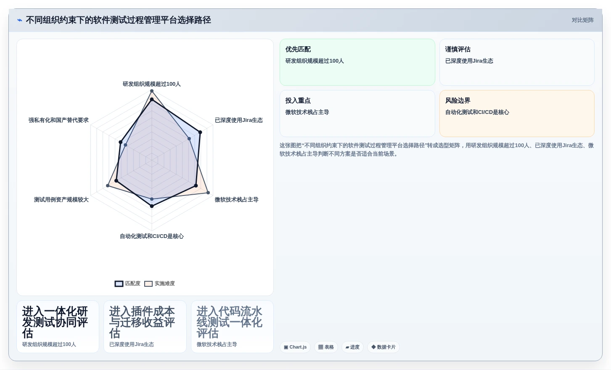The height and width of the screenshot is (370, 611).
Task: Click the 对比矩阵 label in header
Action: [x=582, y=20]
